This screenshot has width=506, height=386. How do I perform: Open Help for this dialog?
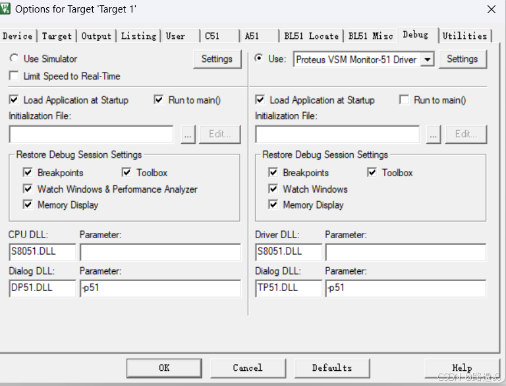[x=462, y=368]
